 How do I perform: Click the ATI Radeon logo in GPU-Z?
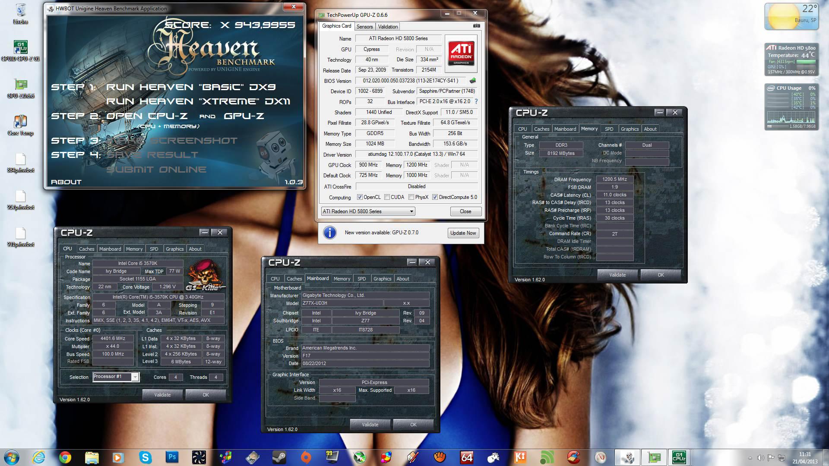[461, 54]
